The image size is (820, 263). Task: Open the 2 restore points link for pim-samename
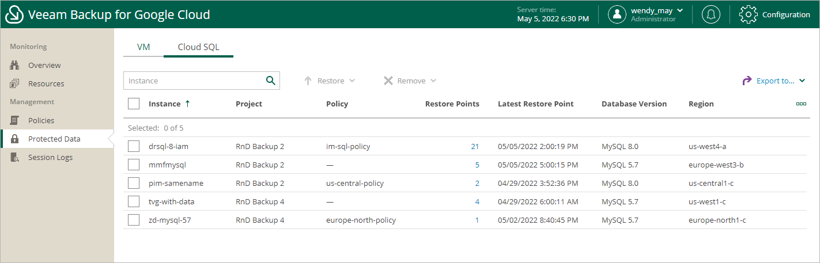point(477,183)
